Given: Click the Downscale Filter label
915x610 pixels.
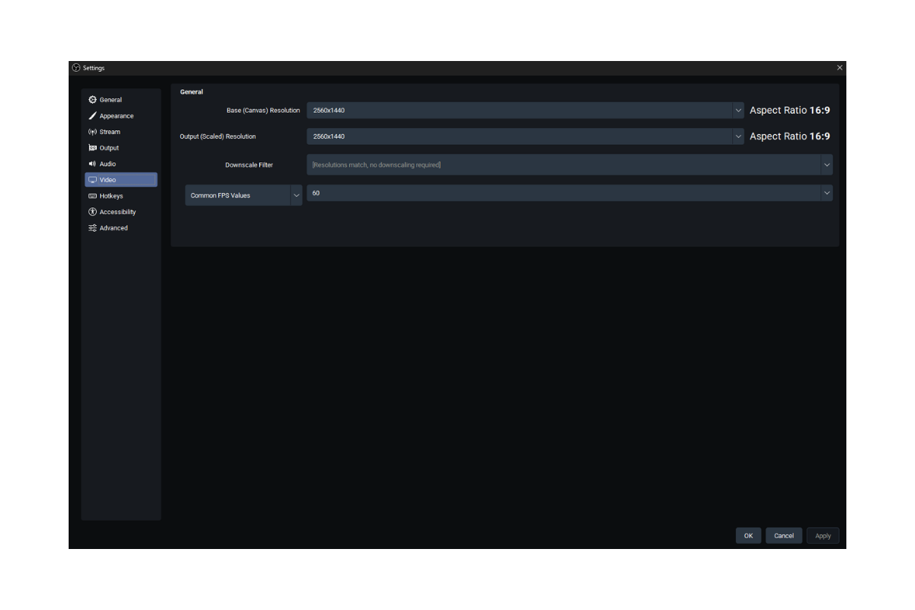Looking at the screenshot, I should tap(249, 165).
